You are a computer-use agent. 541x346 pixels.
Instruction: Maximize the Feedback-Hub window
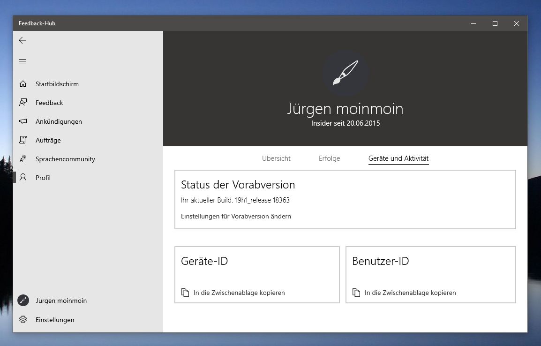coord(495,23)
